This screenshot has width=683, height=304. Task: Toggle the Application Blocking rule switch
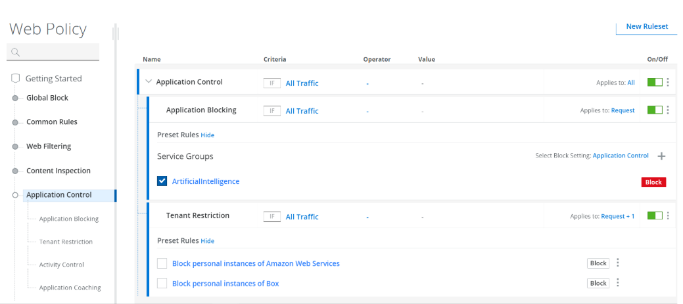655,110
